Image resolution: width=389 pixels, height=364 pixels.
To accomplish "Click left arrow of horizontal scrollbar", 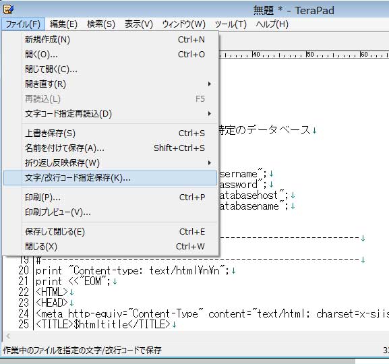I will (8, 336).
